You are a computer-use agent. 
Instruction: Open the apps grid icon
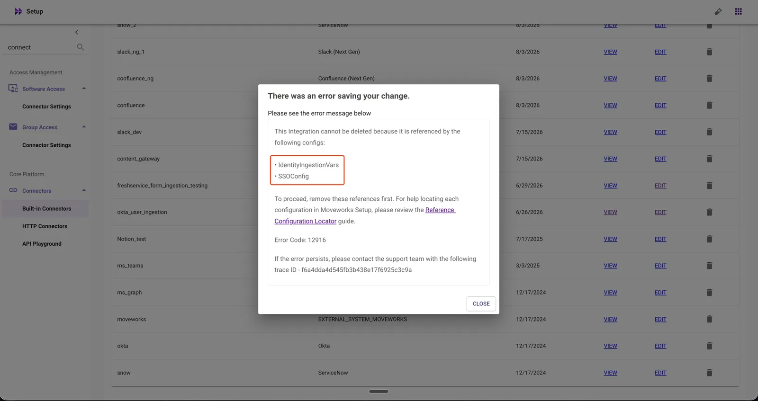(738, 11)
